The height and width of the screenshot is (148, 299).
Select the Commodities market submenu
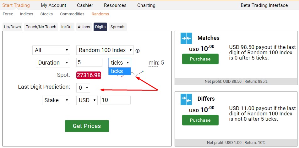[72, 14]
